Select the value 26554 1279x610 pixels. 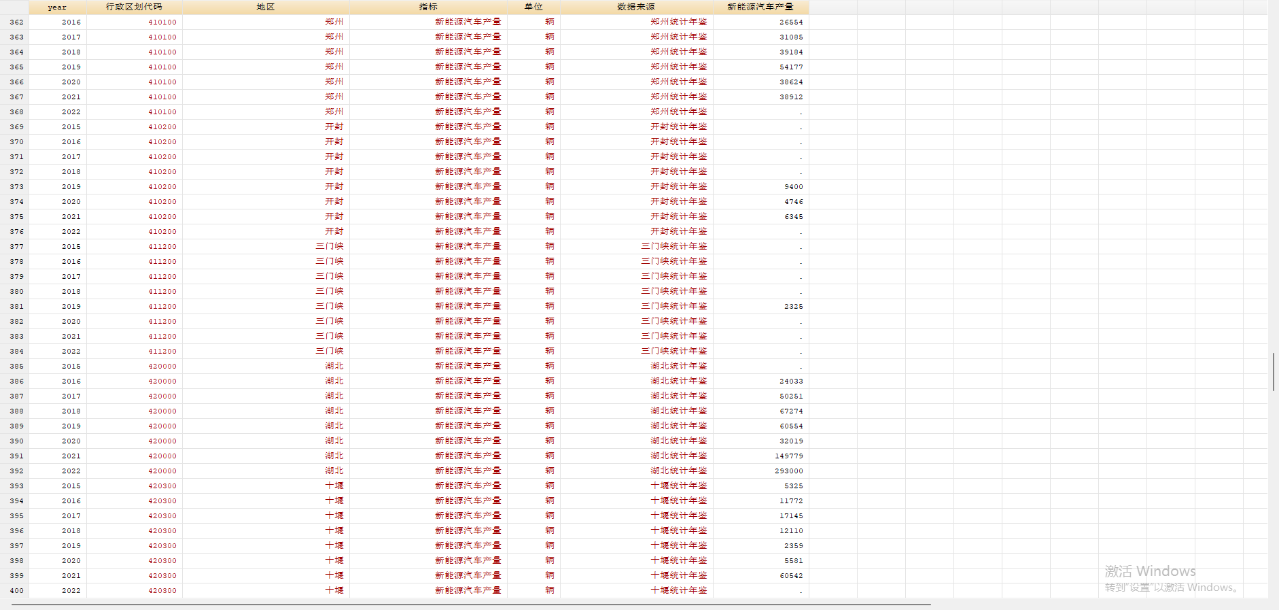[791, 22]
